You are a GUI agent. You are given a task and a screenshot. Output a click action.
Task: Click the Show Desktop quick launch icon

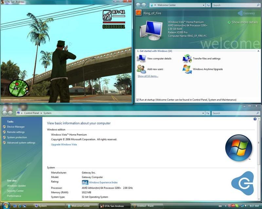point(15,206)
